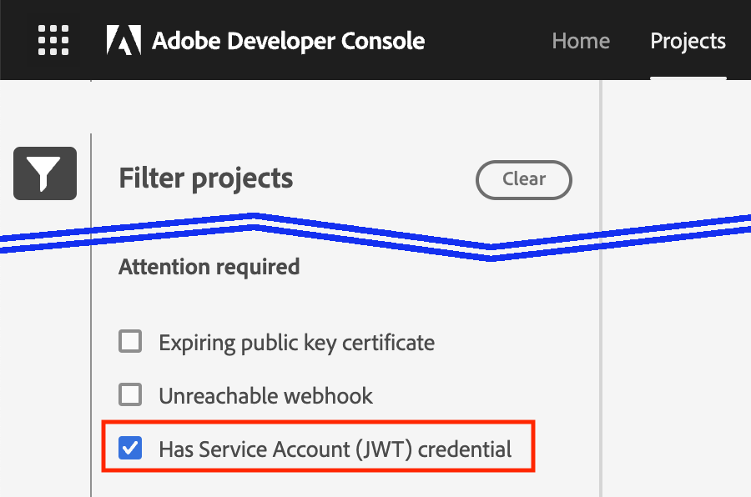Screen dimensions: 751x497
Task: Click the Unreachable webhook label text
Action: (x=266, y=396)
